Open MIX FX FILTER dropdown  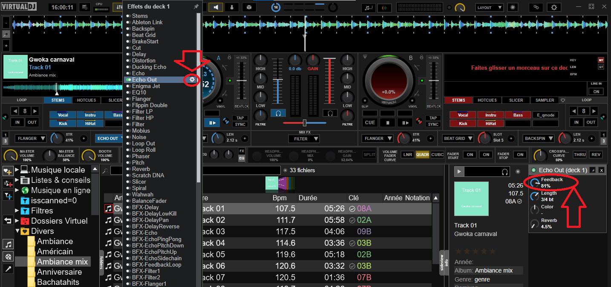coord(304,139)
